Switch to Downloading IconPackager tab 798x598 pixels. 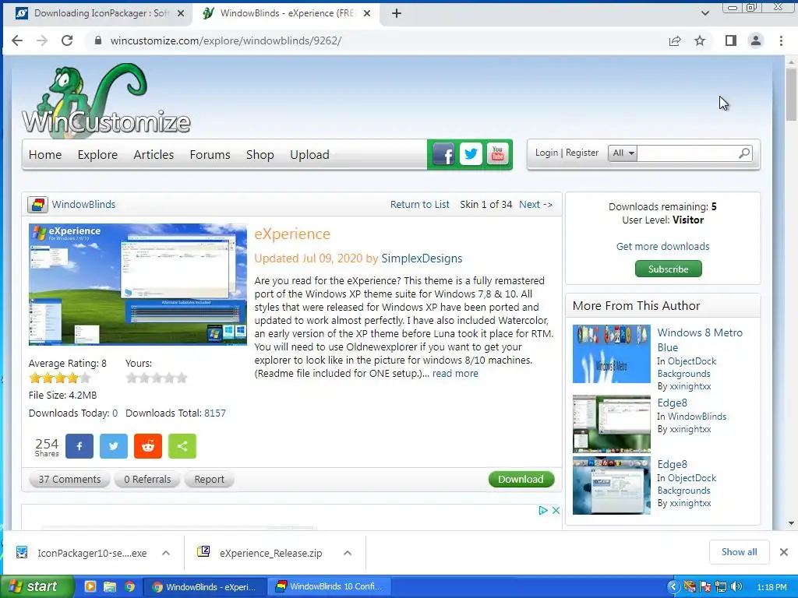coord(95,13)
